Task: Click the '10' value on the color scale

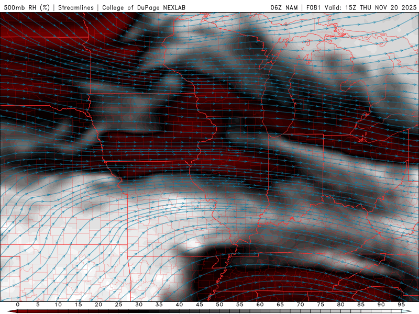Action: pyautogui.click(x=58, y=305)
